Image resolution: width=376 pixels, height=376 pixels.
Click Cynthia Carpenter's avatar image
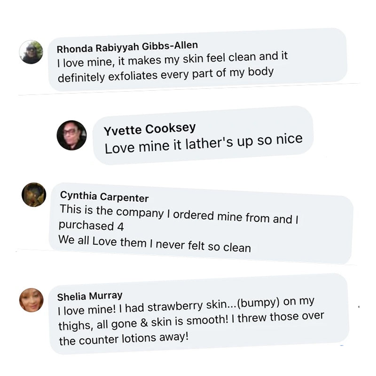click(34, 195)
